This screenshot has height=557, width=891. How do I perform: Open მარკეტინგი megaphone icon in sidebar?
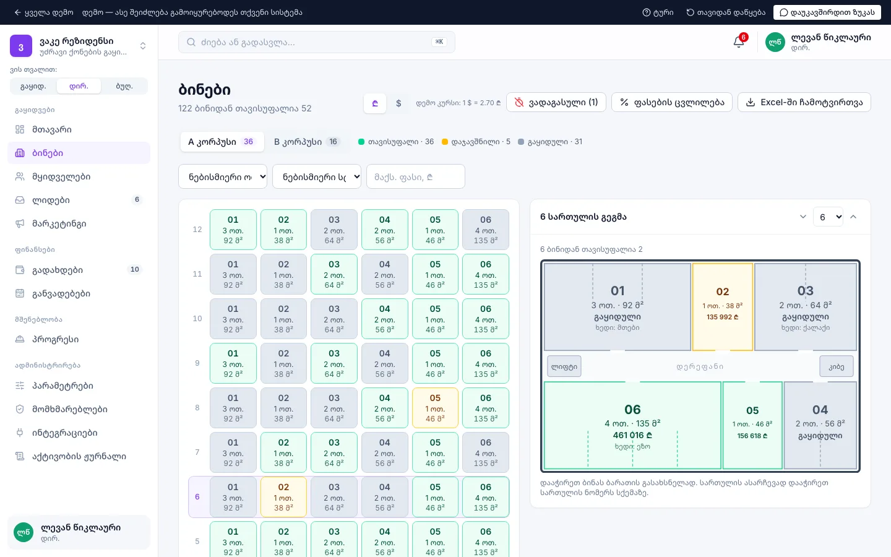20,223
